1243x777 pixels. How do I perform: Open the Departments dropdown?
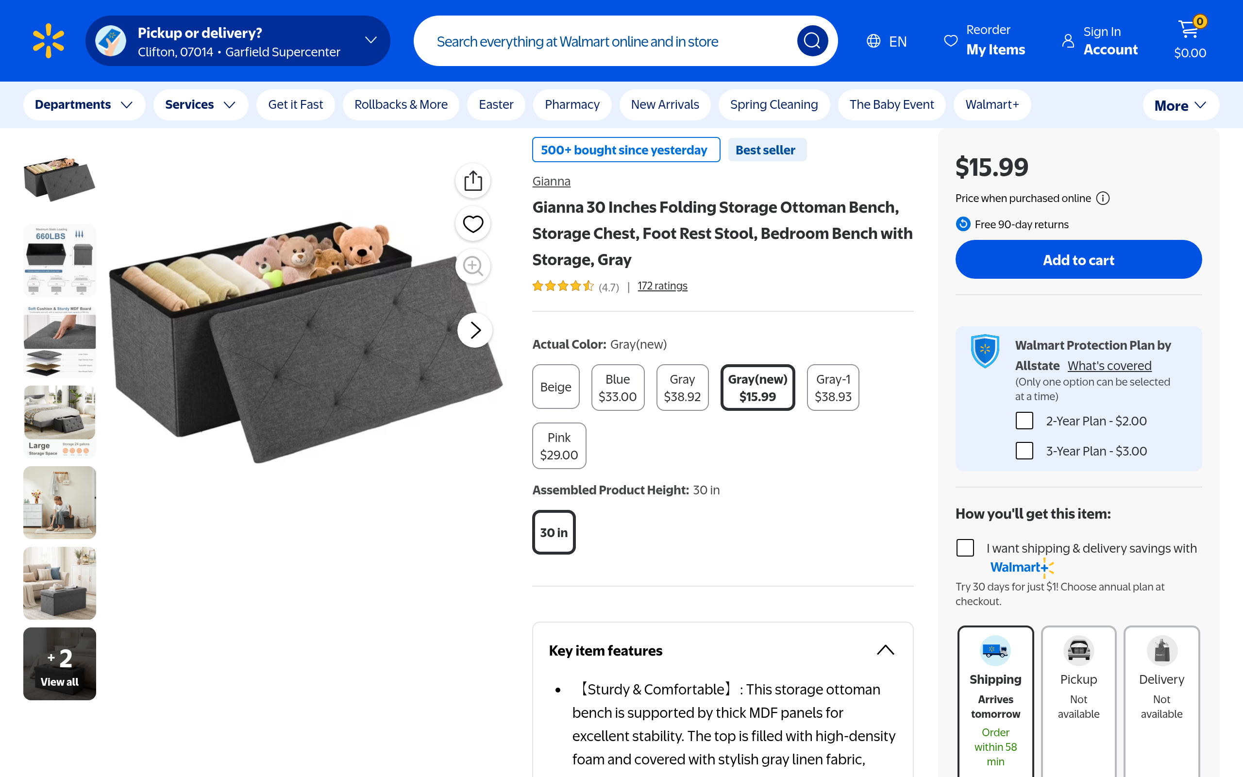[84, 105]
